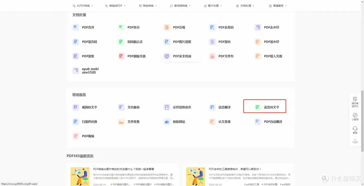This screenshot has width=364, height=186.
Task: Open the PDF去水印 tool icon
Action: point(258,27)
